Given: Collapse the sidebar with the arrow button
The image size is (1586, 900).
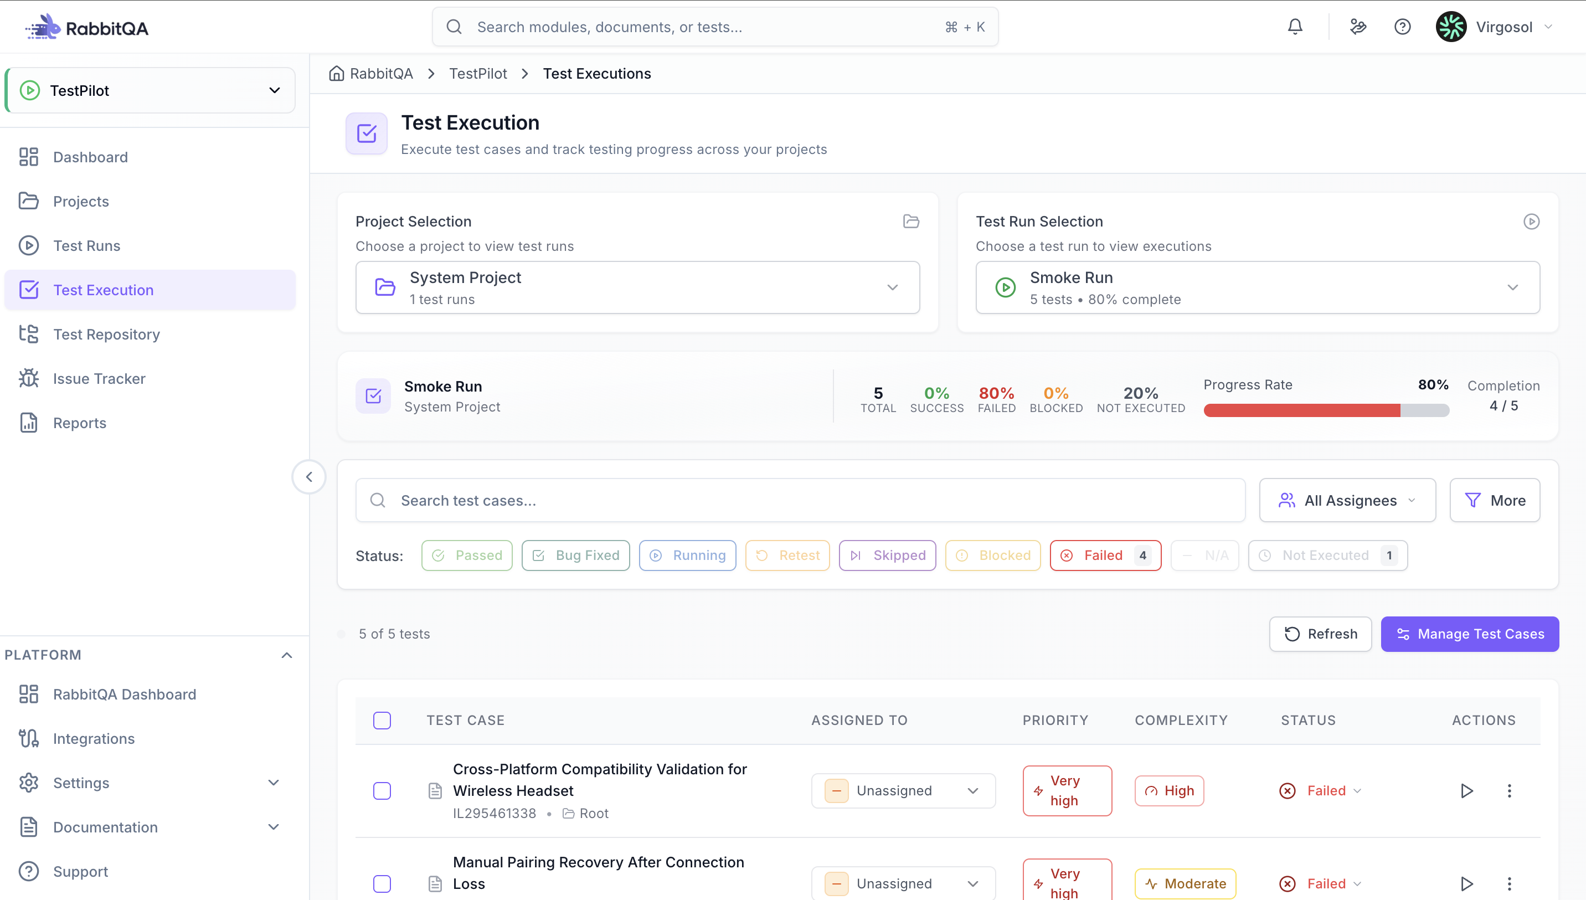Looking at the screenshot, I should pyautogui.click(x=309, y=476).
